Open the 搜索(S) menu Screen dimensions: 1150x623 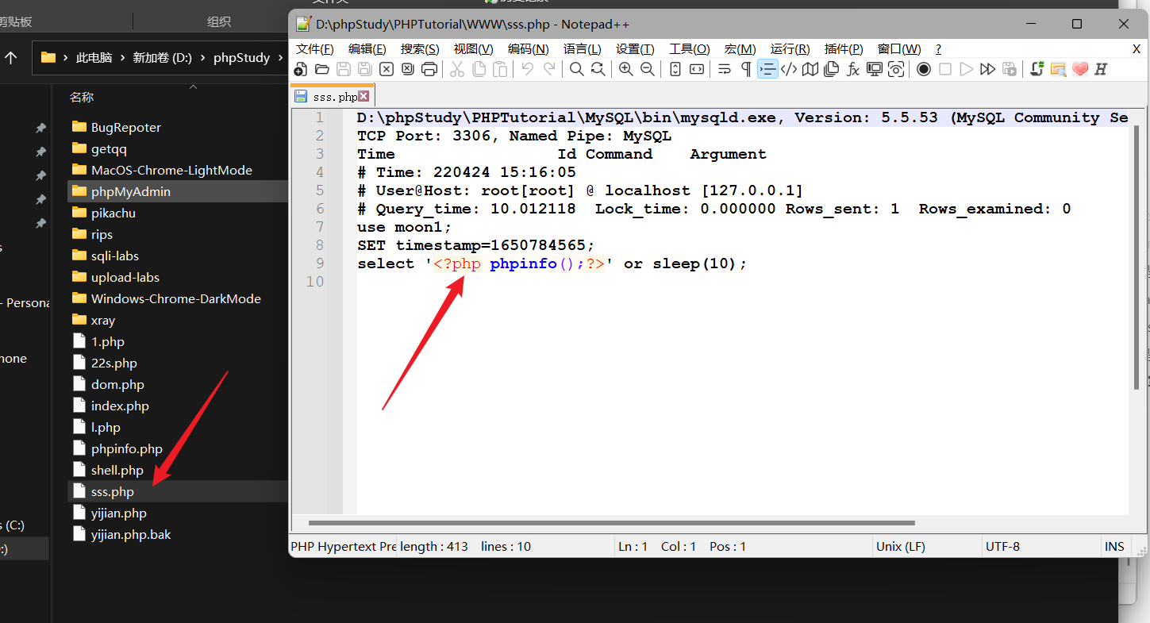pyautogui.click(x=420, y=49)
